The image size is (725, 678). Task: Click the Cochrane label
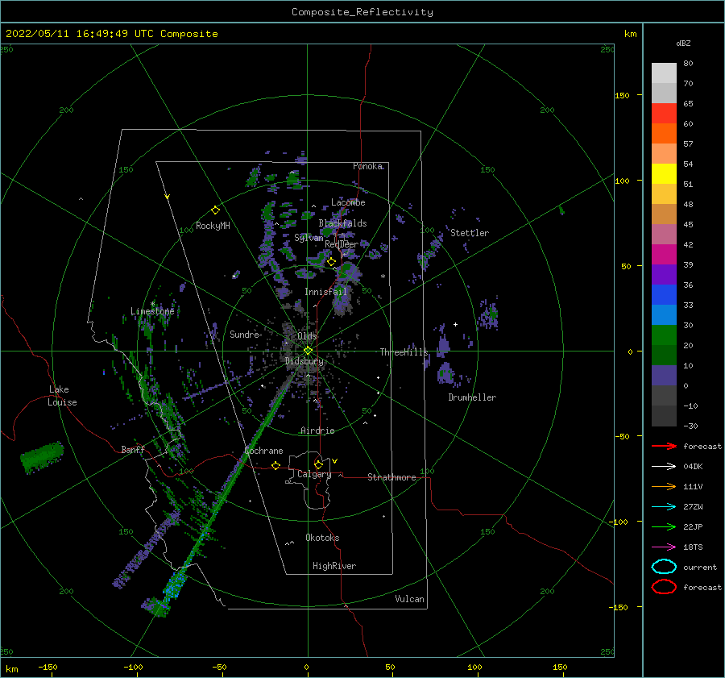263,451
